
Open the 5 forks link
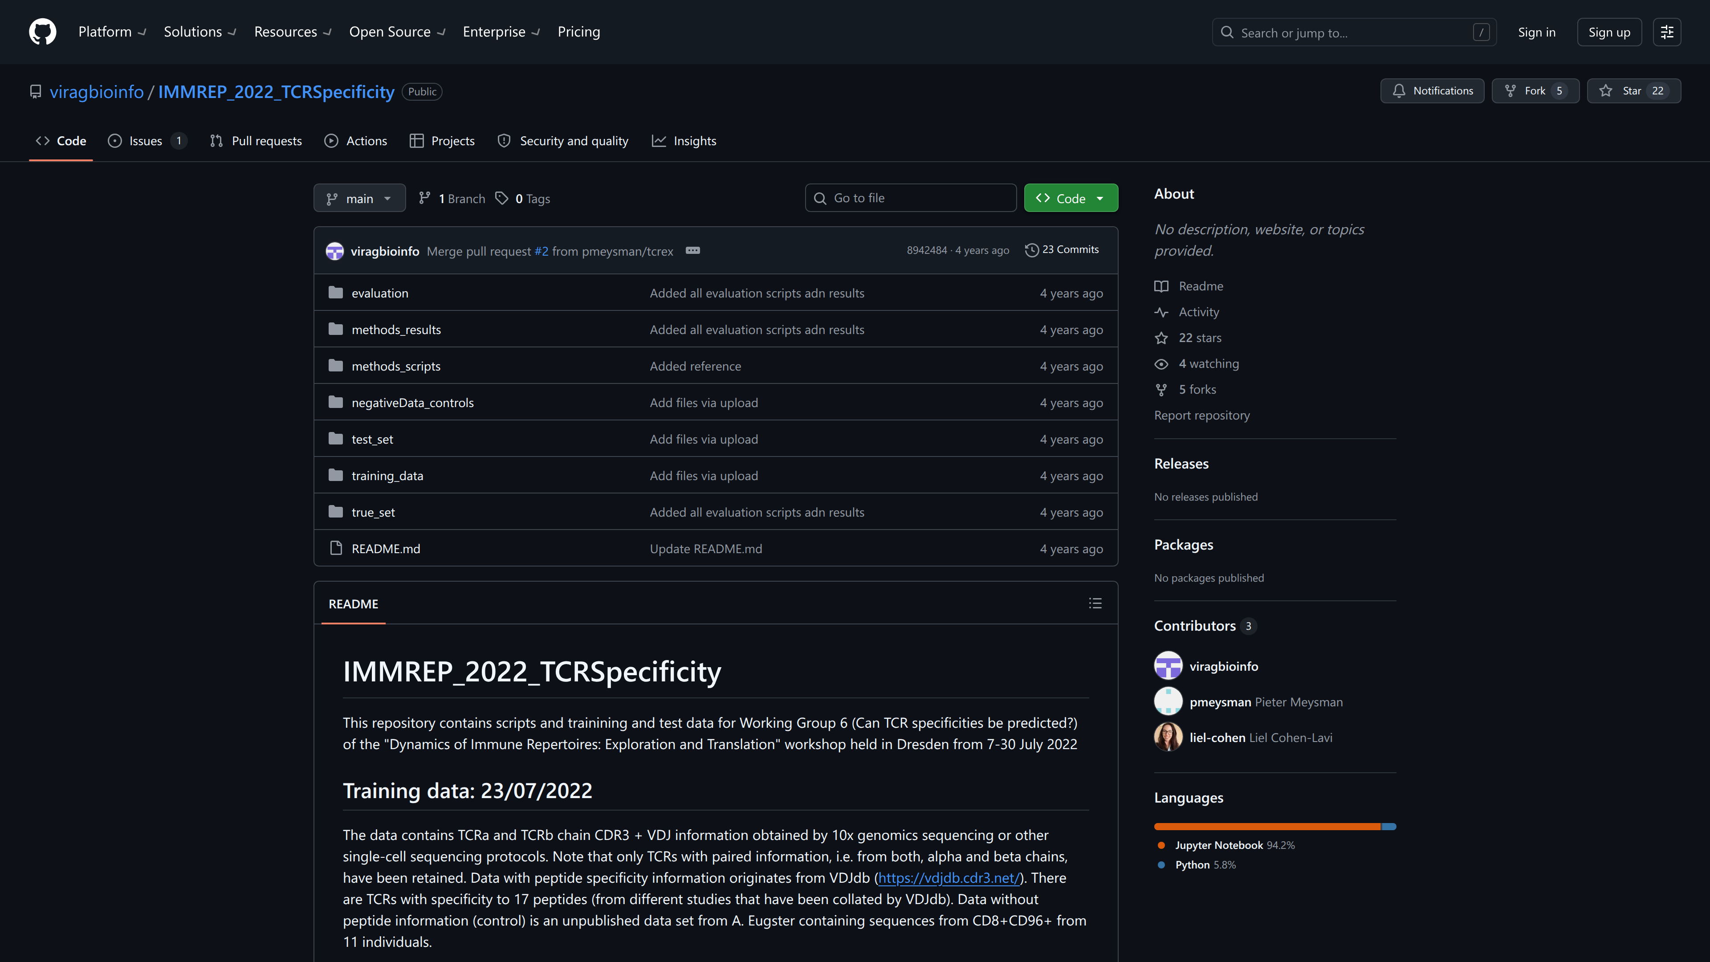tap(1197, 389)
